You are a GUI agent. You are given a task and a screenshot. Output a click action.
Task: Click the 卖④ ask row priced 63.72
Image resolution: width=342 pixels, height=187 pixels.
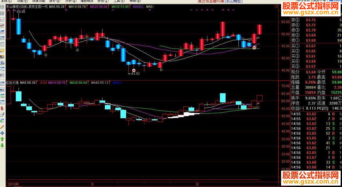click(x=316, y=25)
